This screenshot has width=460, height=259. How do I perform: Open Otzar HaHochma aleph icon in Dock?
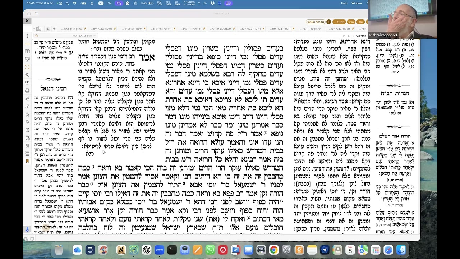coord(121,250)
